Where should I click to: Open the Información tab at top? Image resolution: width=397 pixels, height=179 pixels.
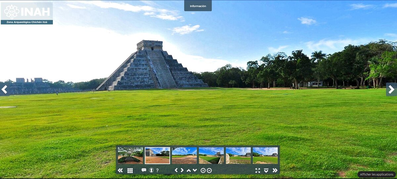coord(198,6)
